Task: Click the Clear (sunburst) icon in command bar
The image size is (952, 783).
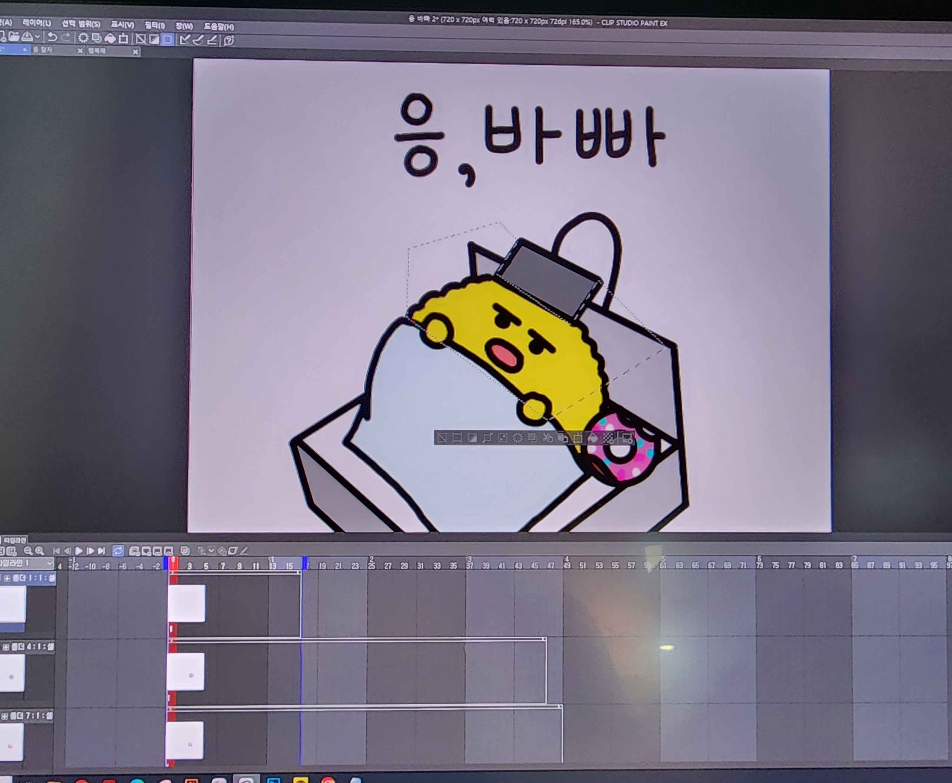Action: 83,38
